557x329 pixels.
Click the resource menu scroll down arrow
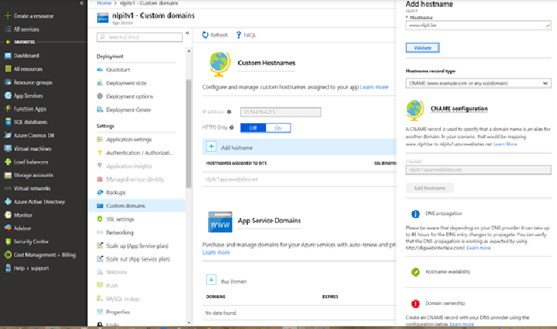coord(189,323)
